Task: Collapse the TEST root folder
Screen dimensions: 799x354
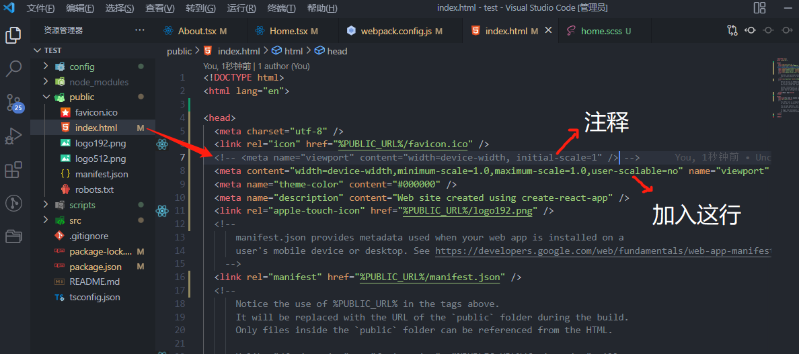Action: pyautogui.click(x=37, y=50)
